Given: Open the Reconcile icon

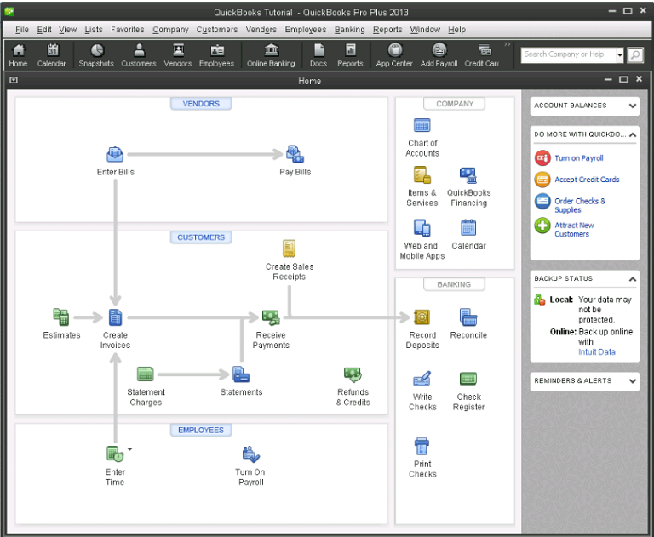Looking at the screenshot, I should click(468, 317).
